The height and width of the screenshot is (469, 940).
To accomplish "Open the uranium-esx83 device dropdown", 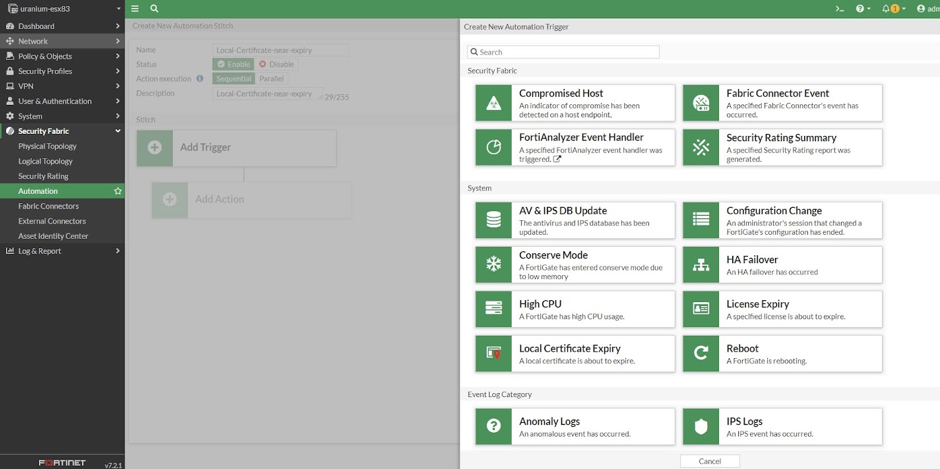I will [x=63, y=9].
